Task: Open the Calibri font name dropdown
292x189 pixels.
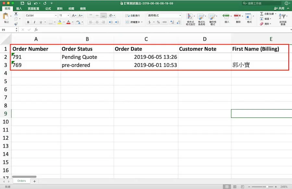Action: tap(56, 16)
